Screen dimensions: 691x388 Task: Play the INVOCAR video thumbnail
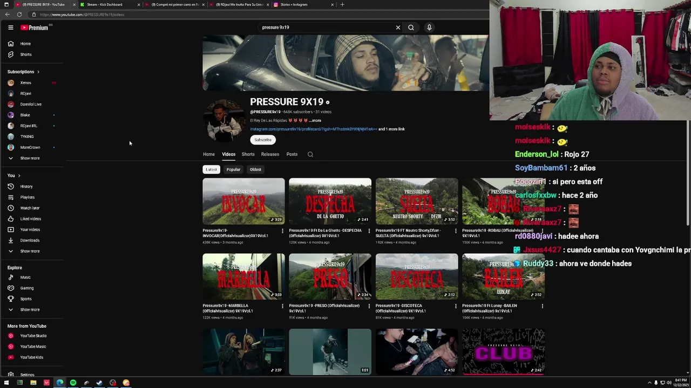(x=243, y=201)
